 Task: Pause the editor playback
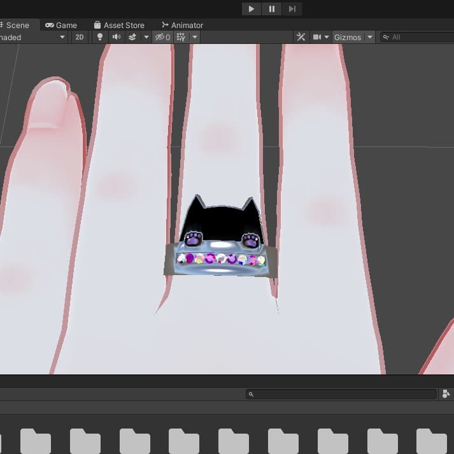click(x=272, y=9)
